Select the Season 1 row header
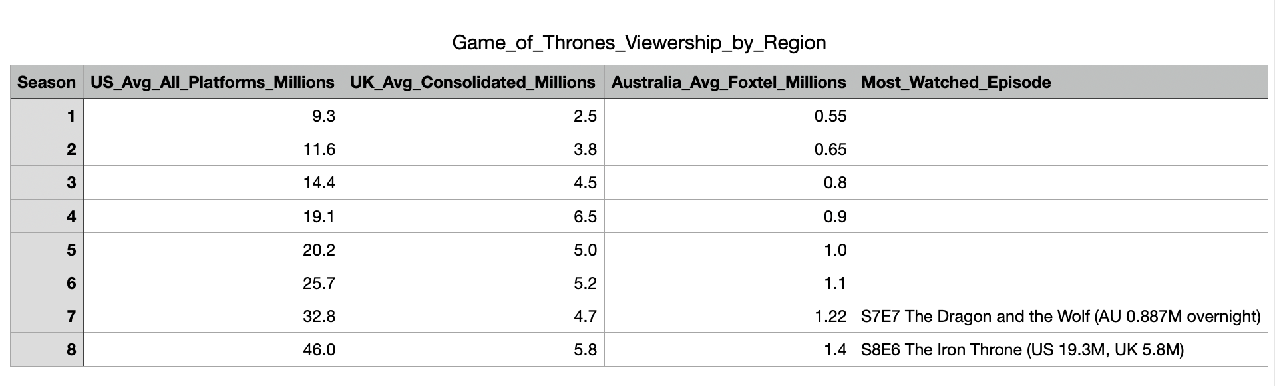The image size is (1275, 386). tap(47, 116)
